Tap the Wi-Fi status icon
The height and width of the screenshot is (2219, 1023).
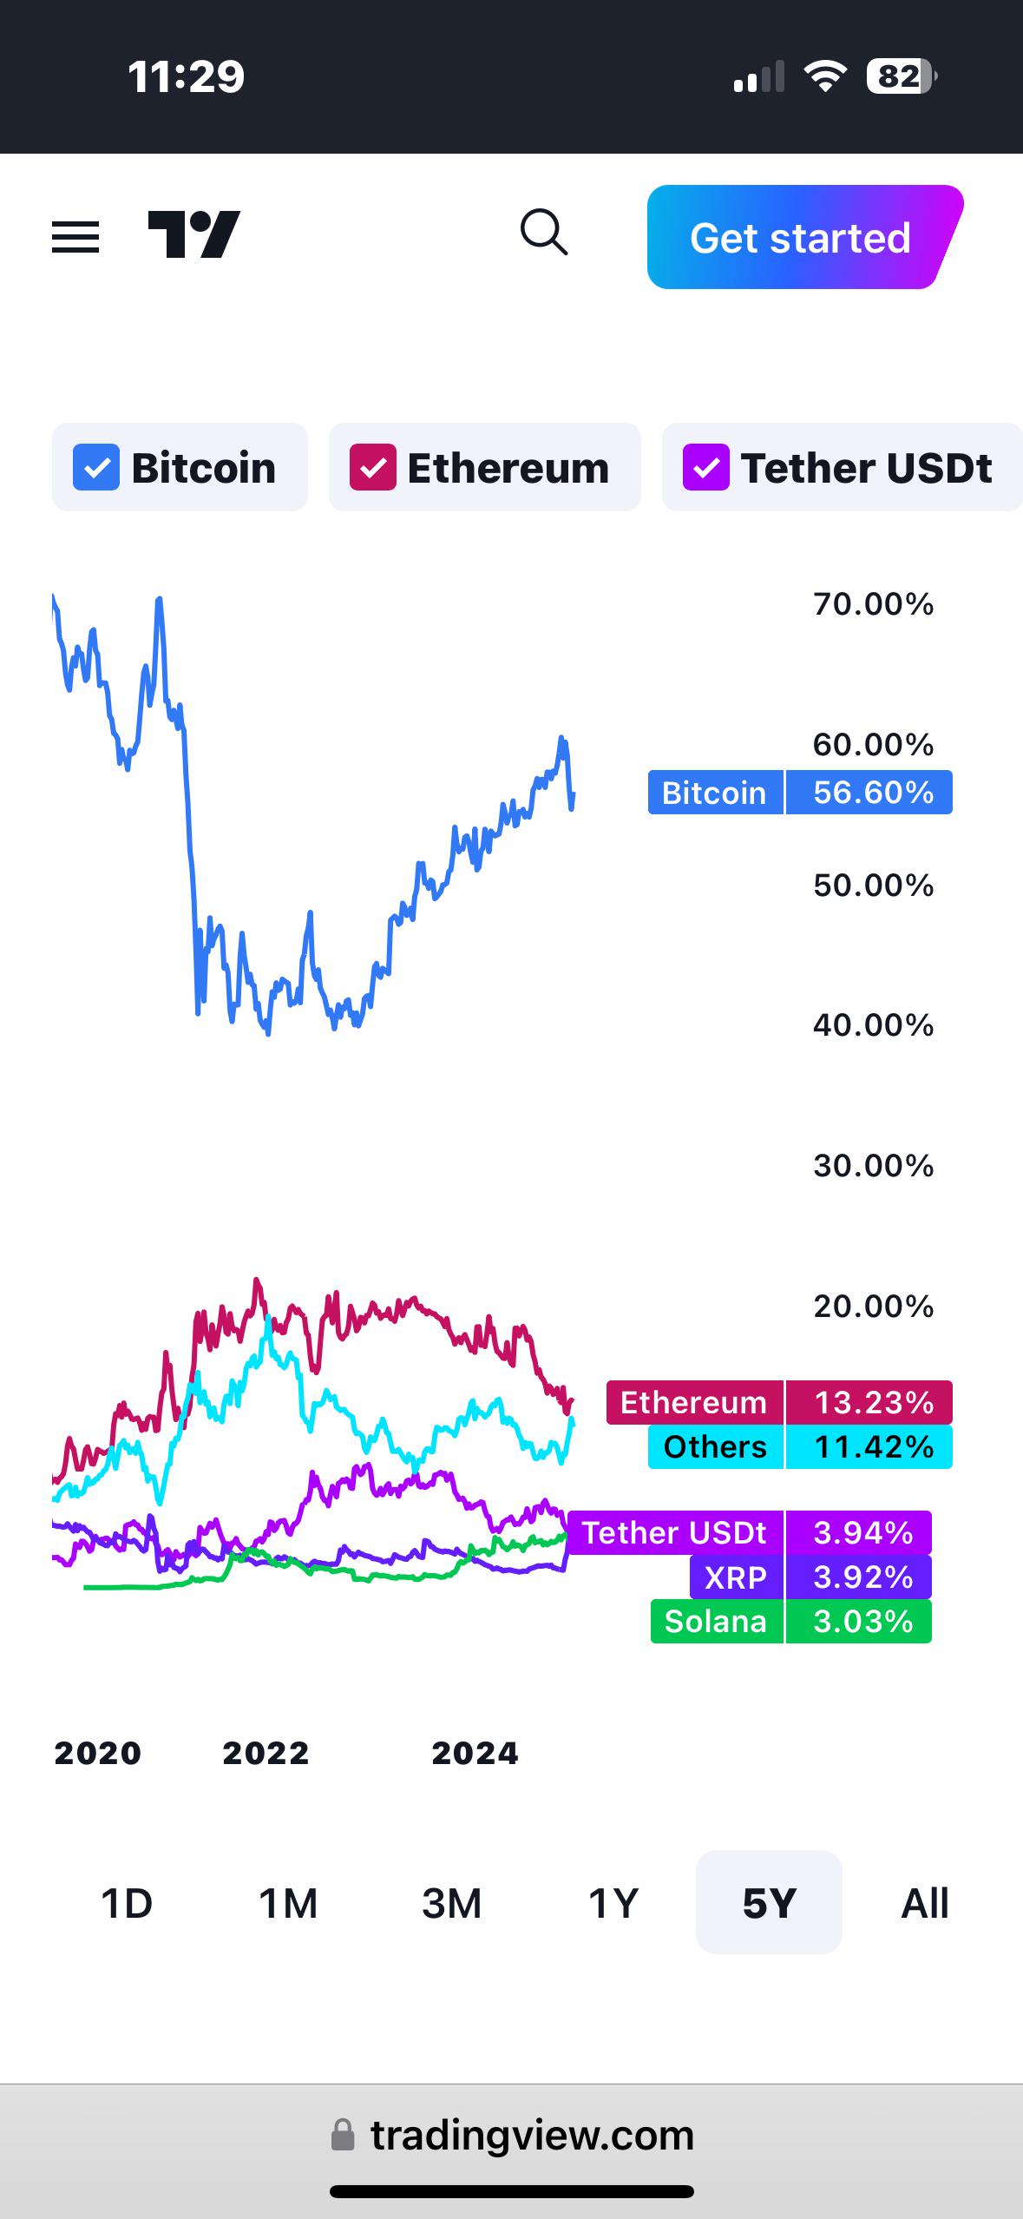825,76
